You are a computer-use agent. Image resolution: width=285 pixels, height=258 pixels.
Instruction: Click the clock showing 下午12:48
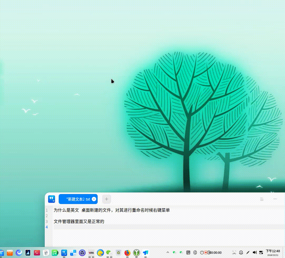[x=273, y=251]
